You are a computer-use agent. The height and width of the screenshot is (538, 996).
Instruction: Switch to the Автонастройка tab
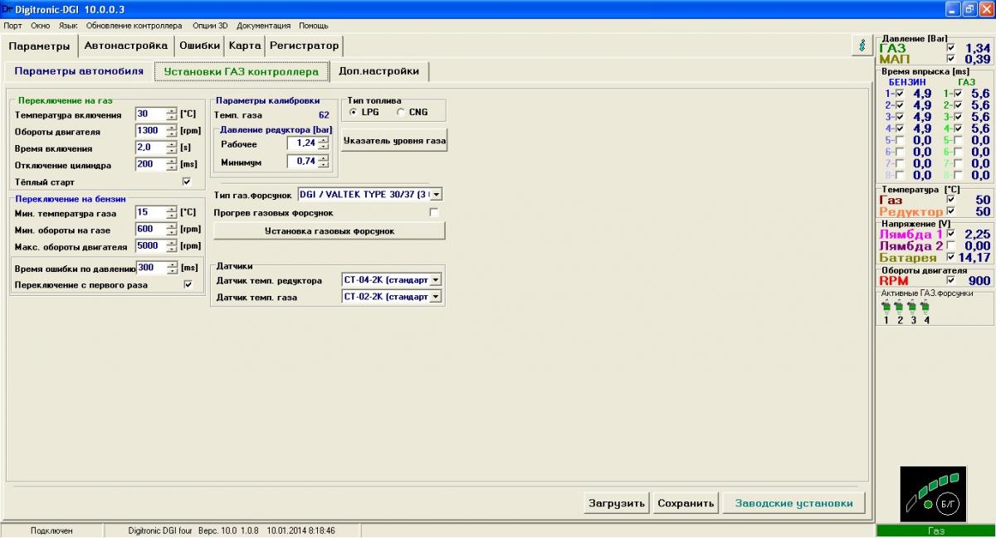click(125, 46)
